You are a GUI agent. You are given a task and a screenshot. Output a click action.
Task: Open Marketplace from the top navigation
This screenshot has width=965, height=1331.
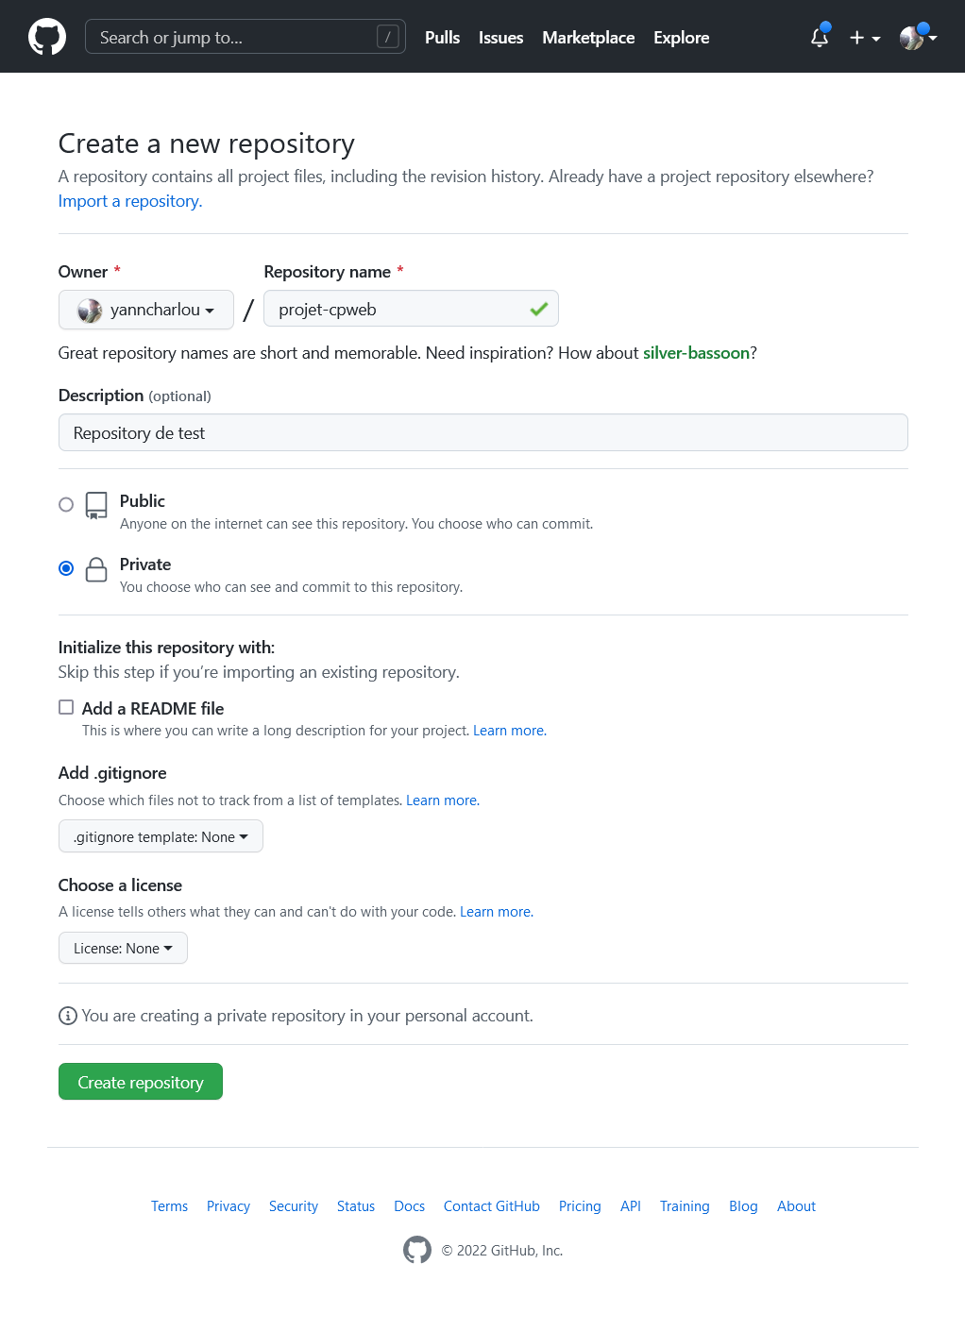(587, 38)
